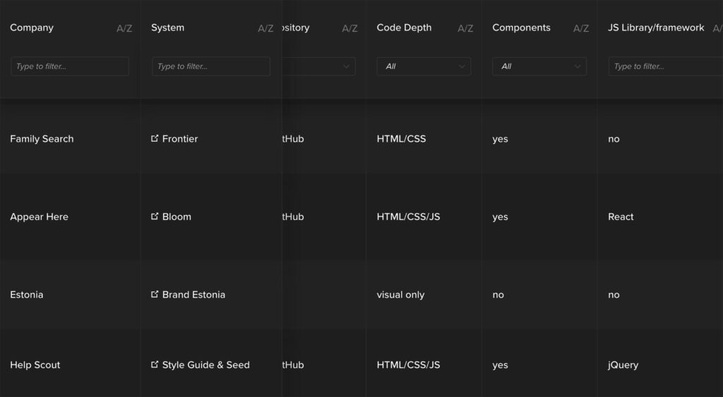Viewport: 723px width, 397px height.
Task: Select Components 'yes' in Family Search row
Action: 501,139
